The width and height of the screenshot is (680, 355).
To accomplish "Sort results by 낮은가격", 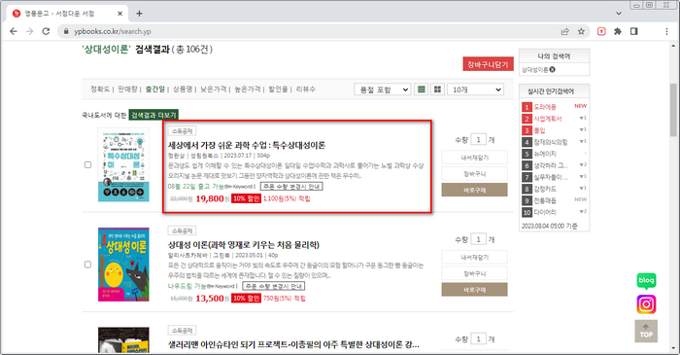I will pos(214,89).
